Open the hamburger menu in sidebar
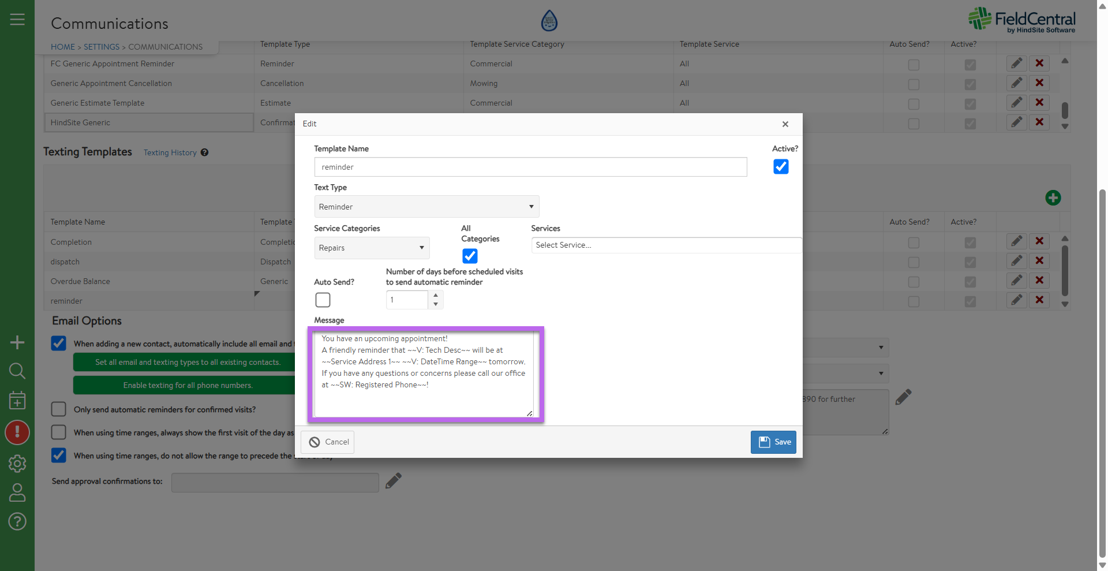Screen dimensions: 1108x571 (17, 20)
